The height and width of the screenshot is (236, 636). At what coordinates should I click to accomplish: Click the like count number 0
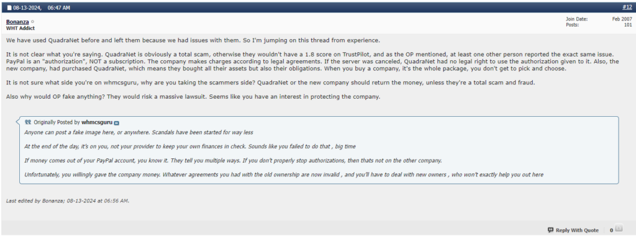(x=611, y=230)
